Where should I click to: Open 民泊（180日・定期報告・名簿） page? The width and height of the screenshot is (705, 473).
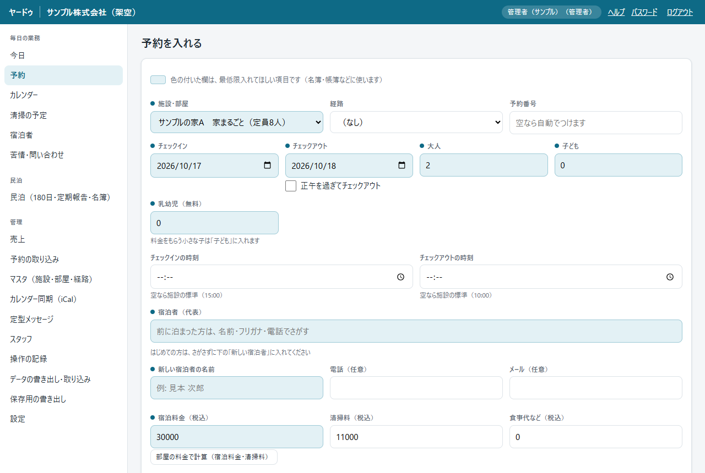click(x=63, y=197)
